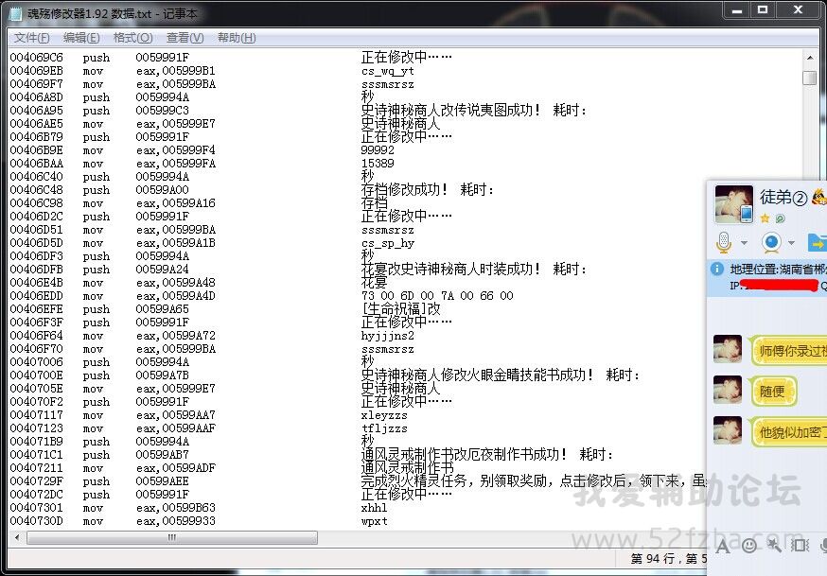Click the Notepad icon in the title bar
Image resolution: width=827 pixels, height=576 pixels.
[16, 13]
